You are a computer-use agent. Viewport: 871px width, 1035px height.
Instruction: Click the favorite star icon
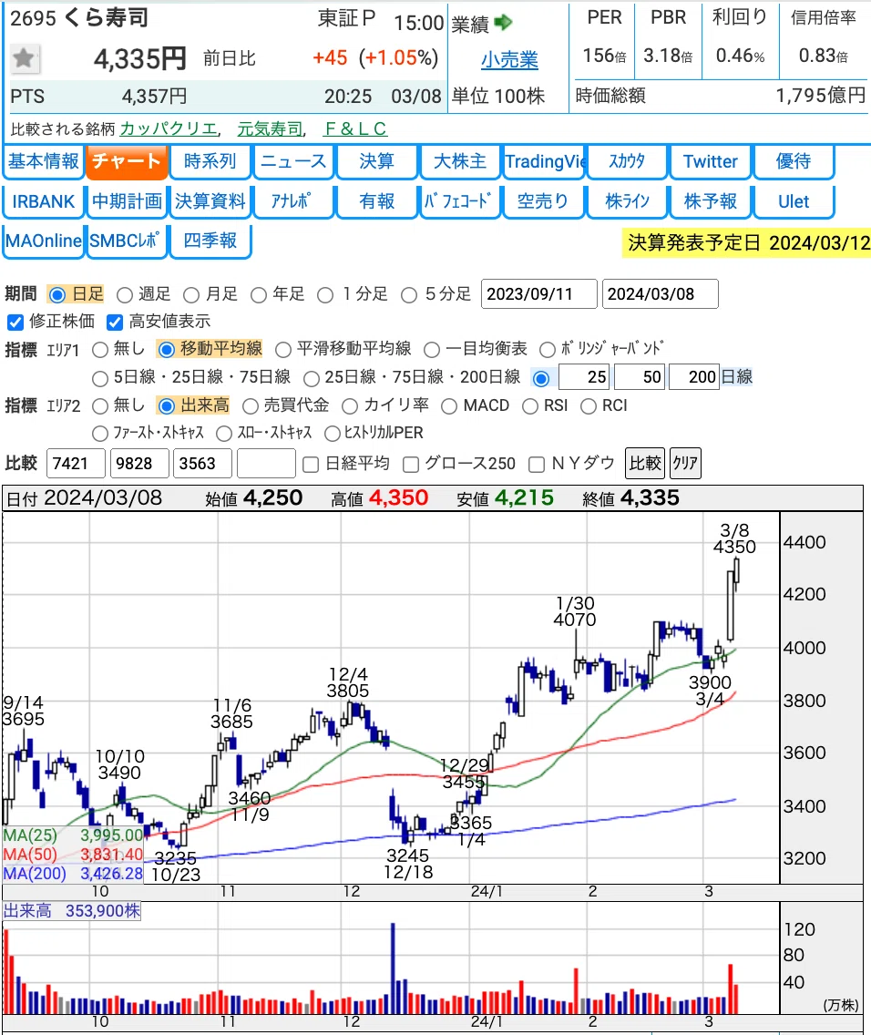(26, 58)
